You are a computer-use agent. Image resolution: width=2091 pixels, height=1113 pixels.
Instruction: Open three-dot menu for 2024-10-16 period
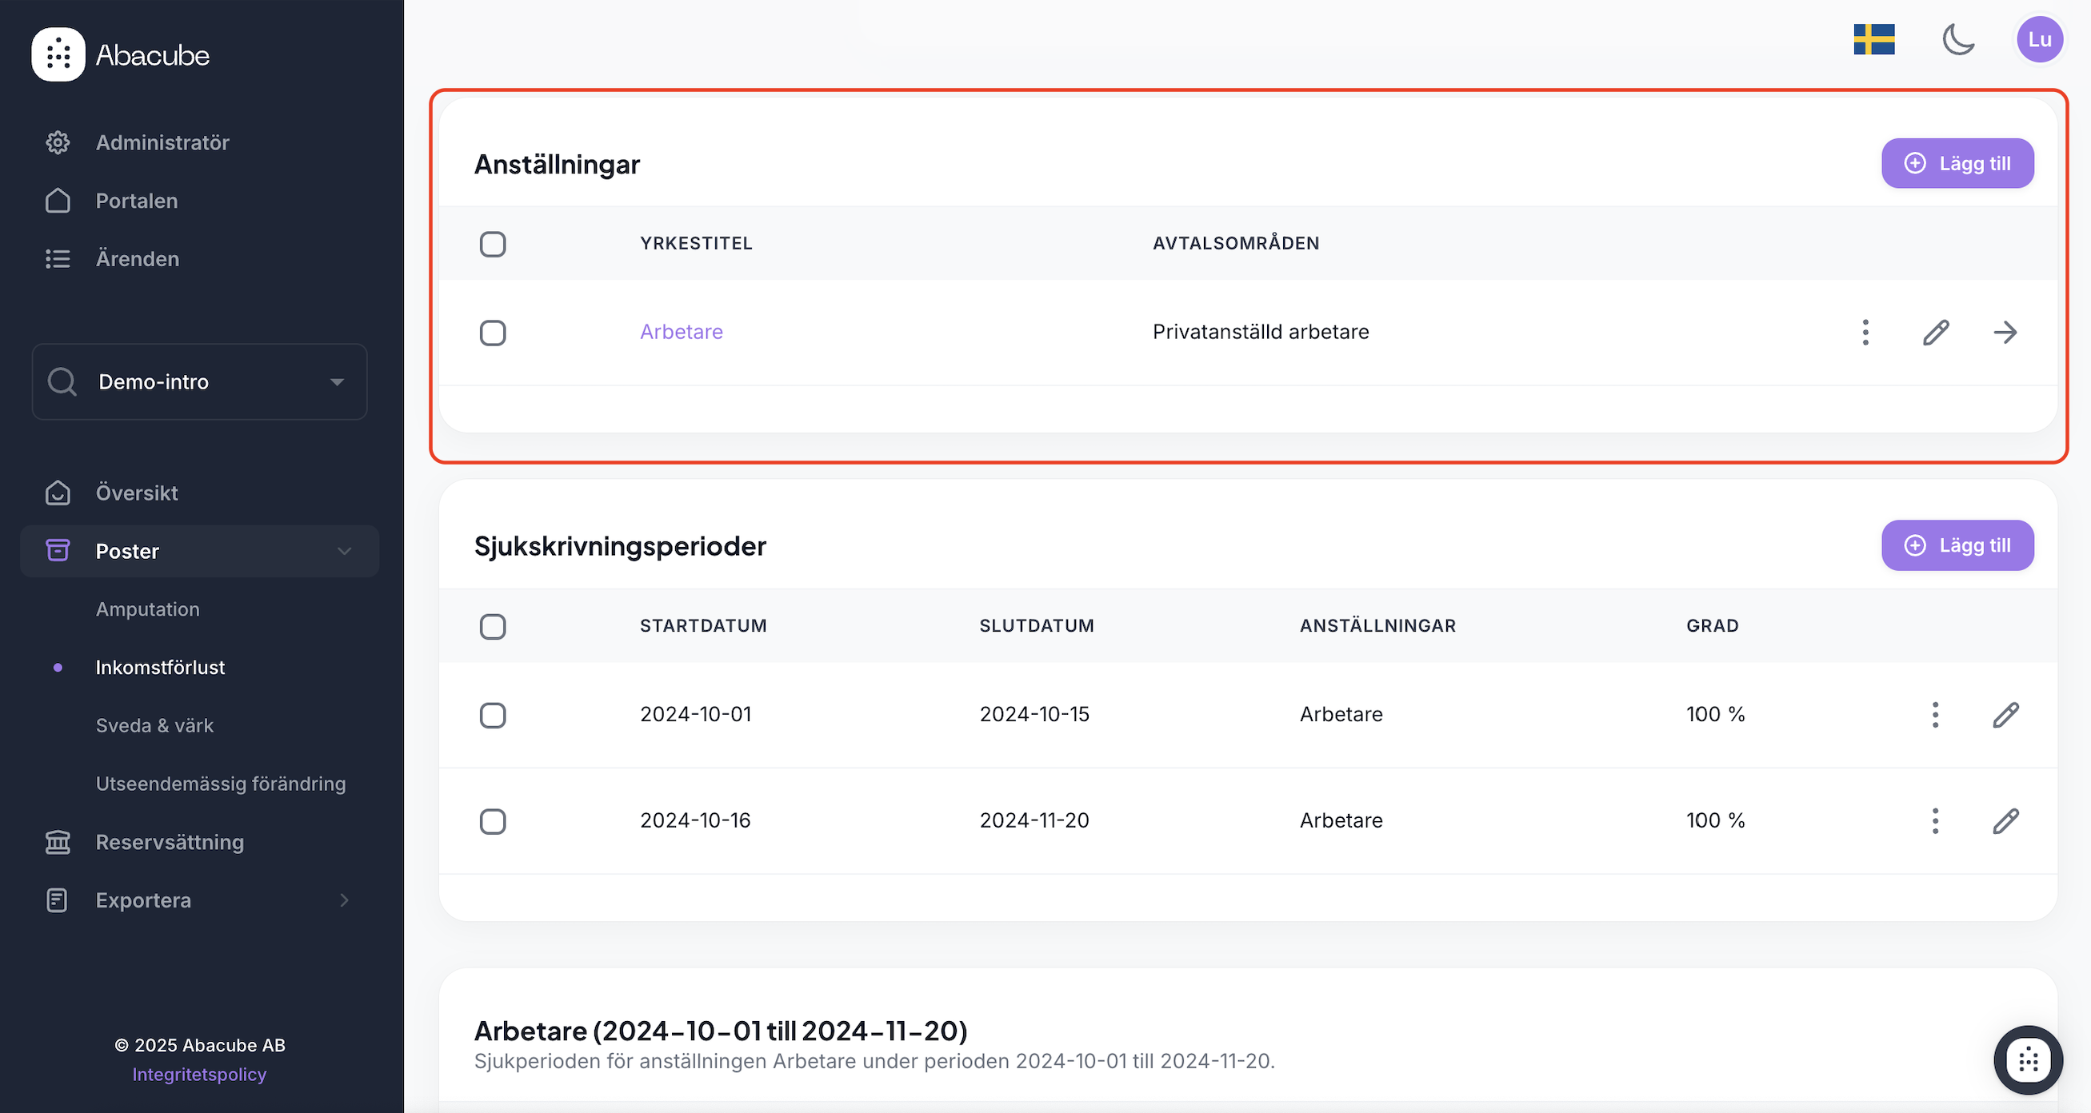point(1935,821)
